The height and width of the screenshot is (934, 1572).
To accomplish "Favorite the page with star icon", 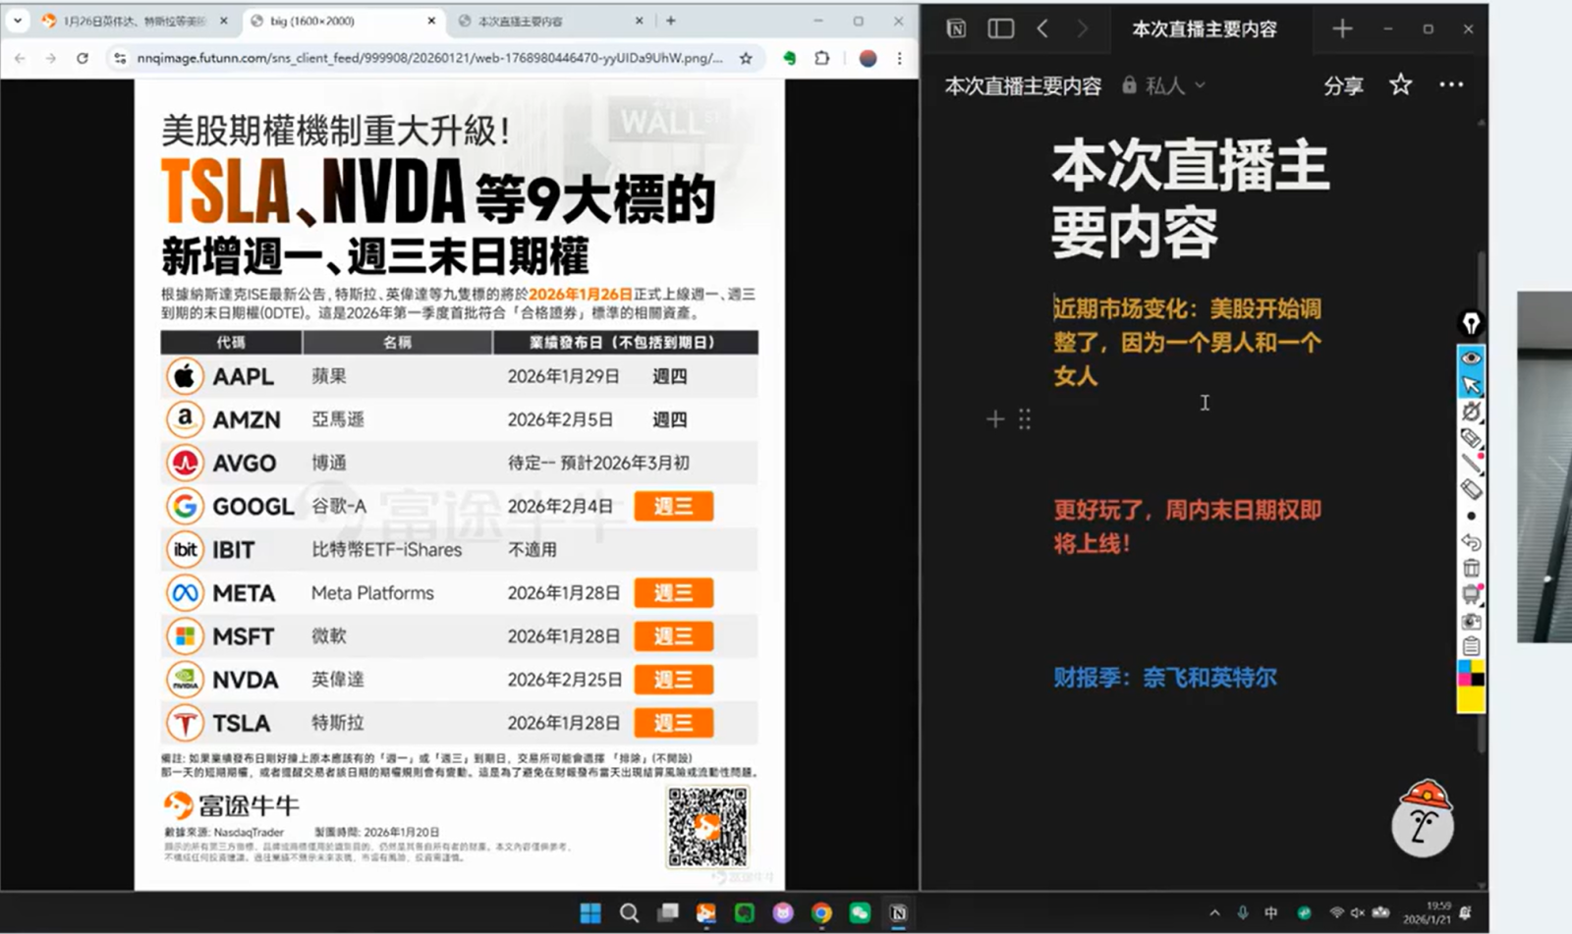I will tap(1400, 84).
